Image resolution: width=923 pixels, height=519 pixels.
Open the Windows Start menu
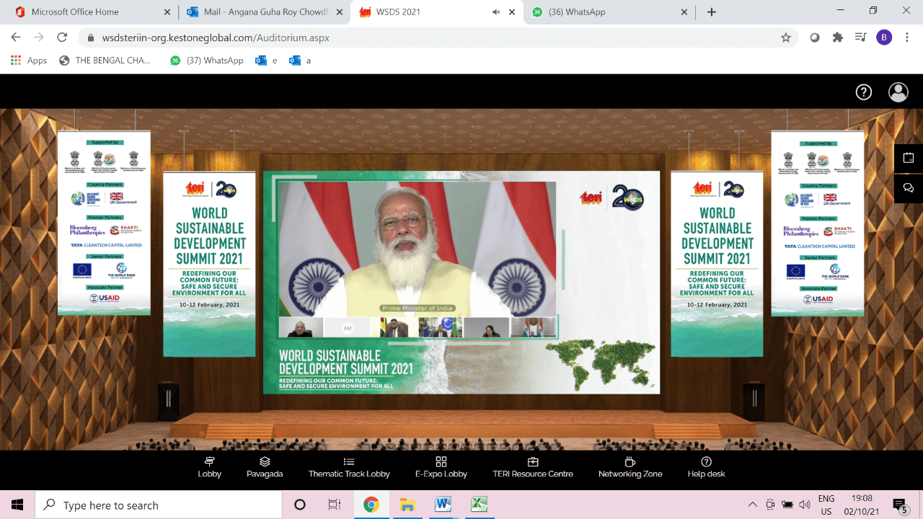(x=17, y=505)
